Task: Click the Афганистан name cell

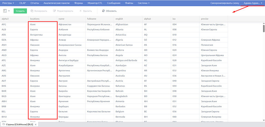Action: pos(71,24)
